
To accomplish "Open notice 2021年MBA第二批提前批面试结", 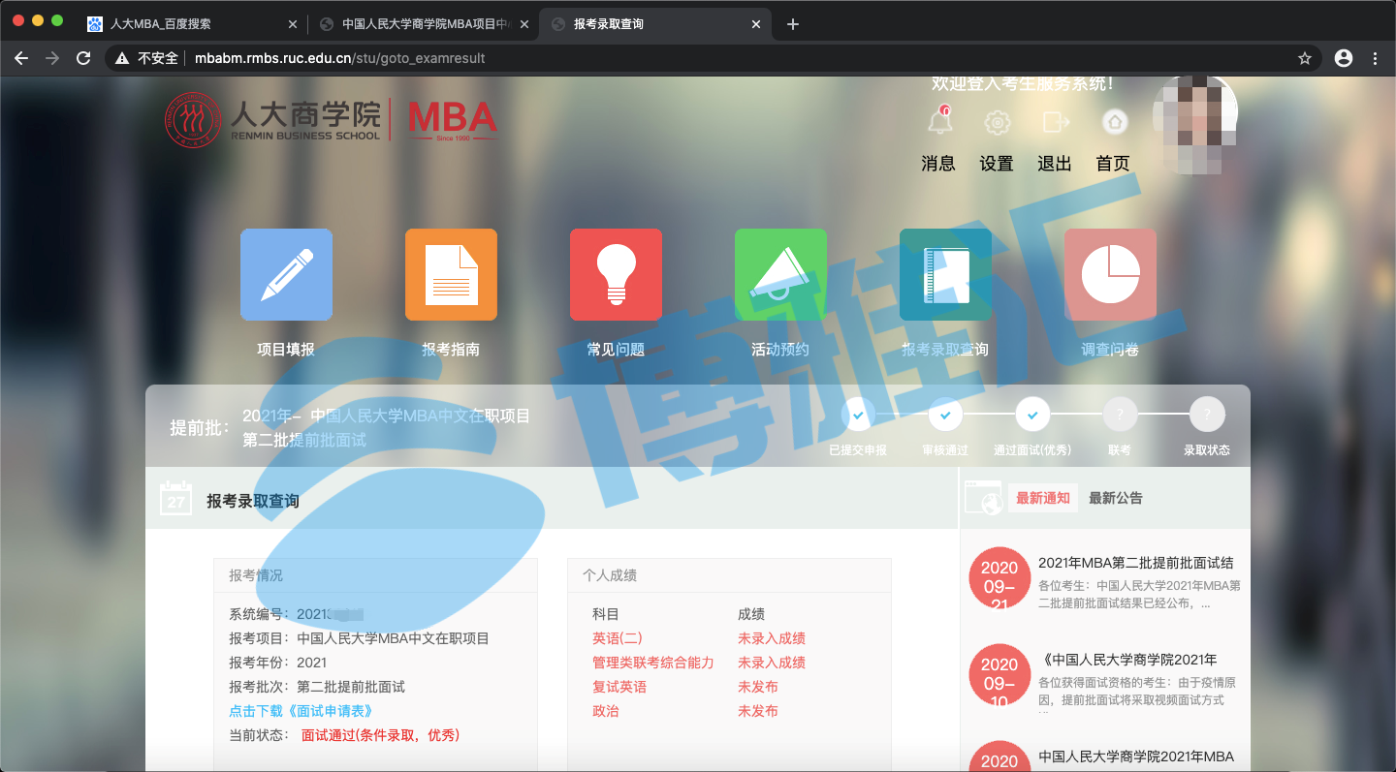I will (1136, 563).
